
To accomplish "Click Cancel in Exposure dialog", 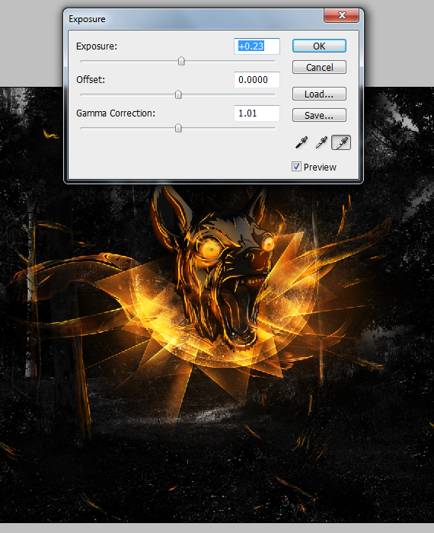I will coord(319,67).
